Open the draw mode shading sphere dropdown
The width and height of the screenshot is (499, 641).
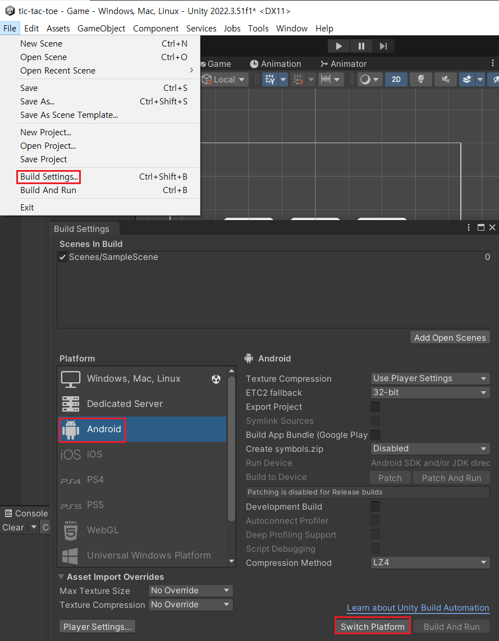coord(369,79)
